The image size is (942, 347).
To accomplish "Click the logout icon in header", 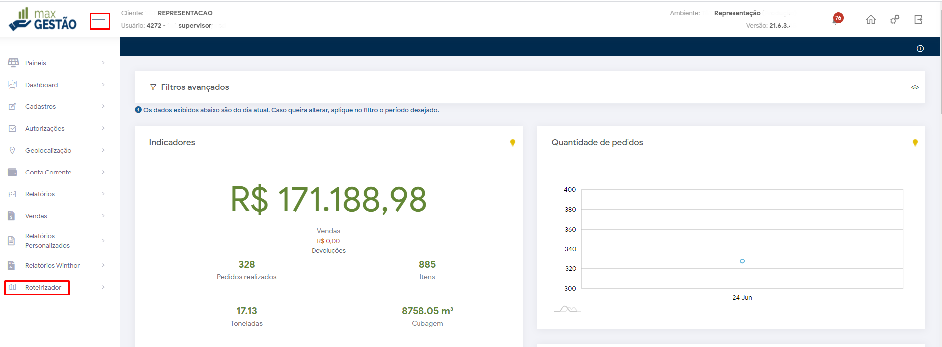I will tap(918, 20).
